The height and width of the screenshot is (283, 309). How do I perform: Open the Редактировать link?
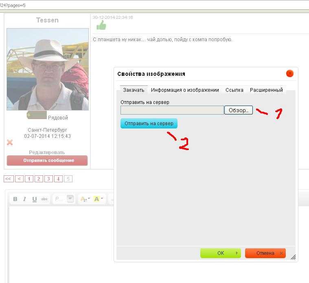47,153
